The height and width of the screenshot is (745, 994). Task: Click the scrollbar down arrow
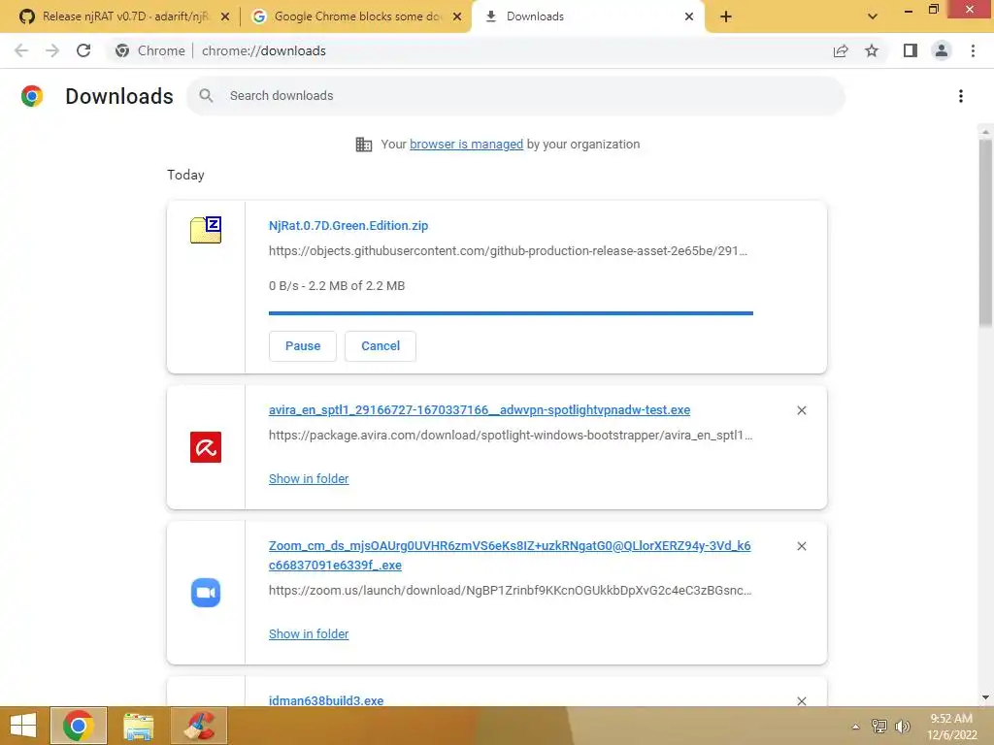[985, 698]
